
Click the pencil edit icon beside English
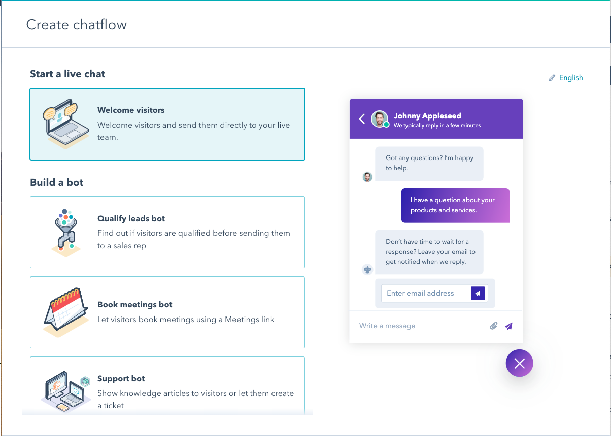pos(552,78)
